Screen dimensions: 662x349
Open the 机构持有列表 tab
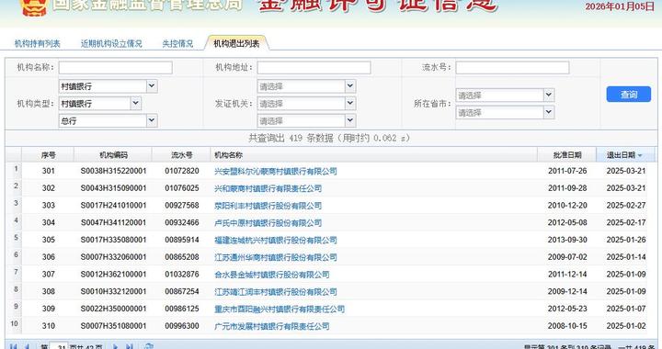[x=37, y=43]
